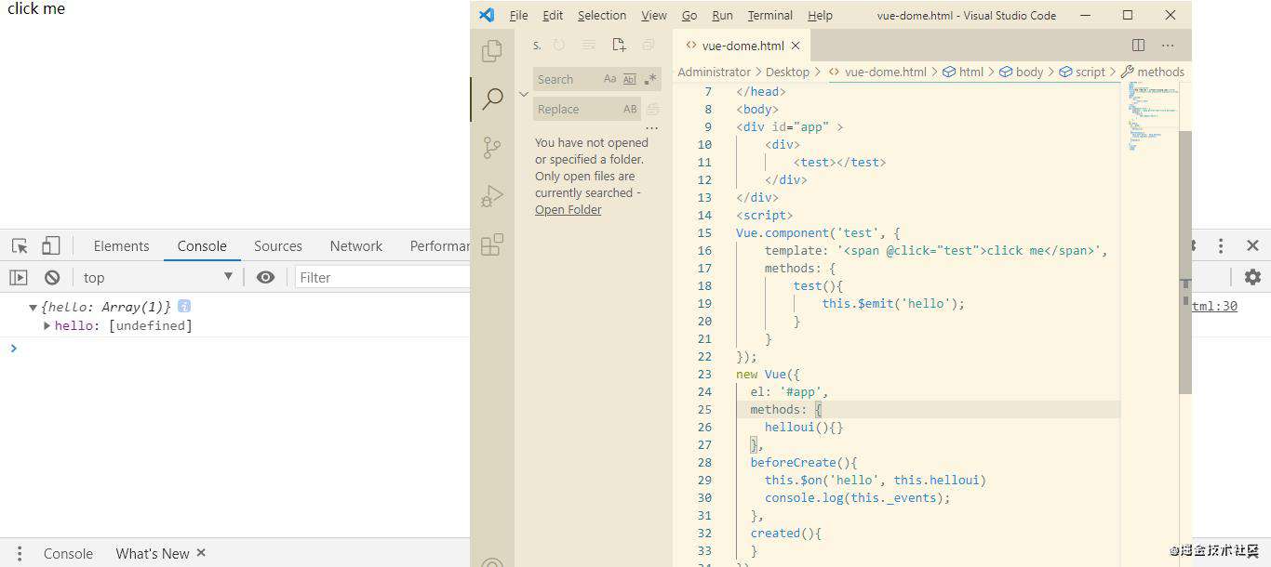Open the 'top' JavaScript context dropdown

[x=158, y=277]
